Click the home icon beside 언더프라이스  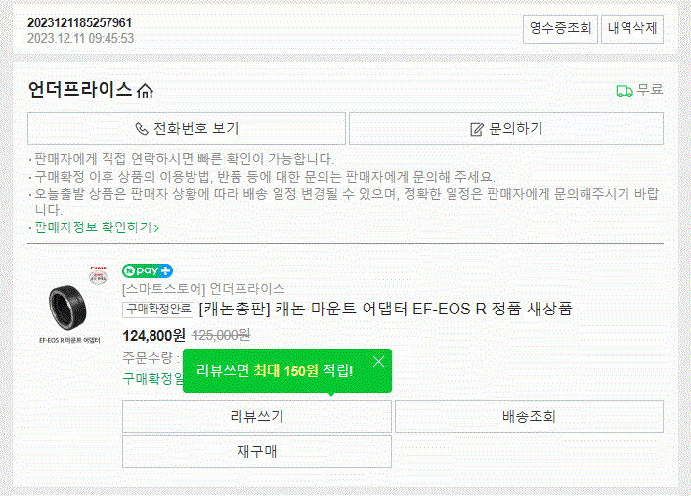(146, 91)
